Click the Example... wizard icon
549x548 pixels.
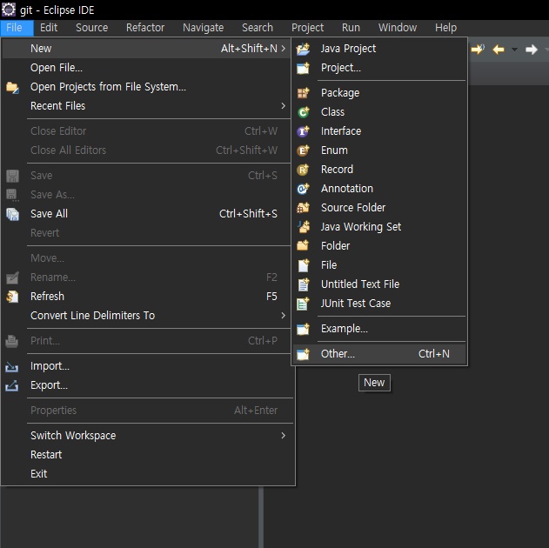303,329
